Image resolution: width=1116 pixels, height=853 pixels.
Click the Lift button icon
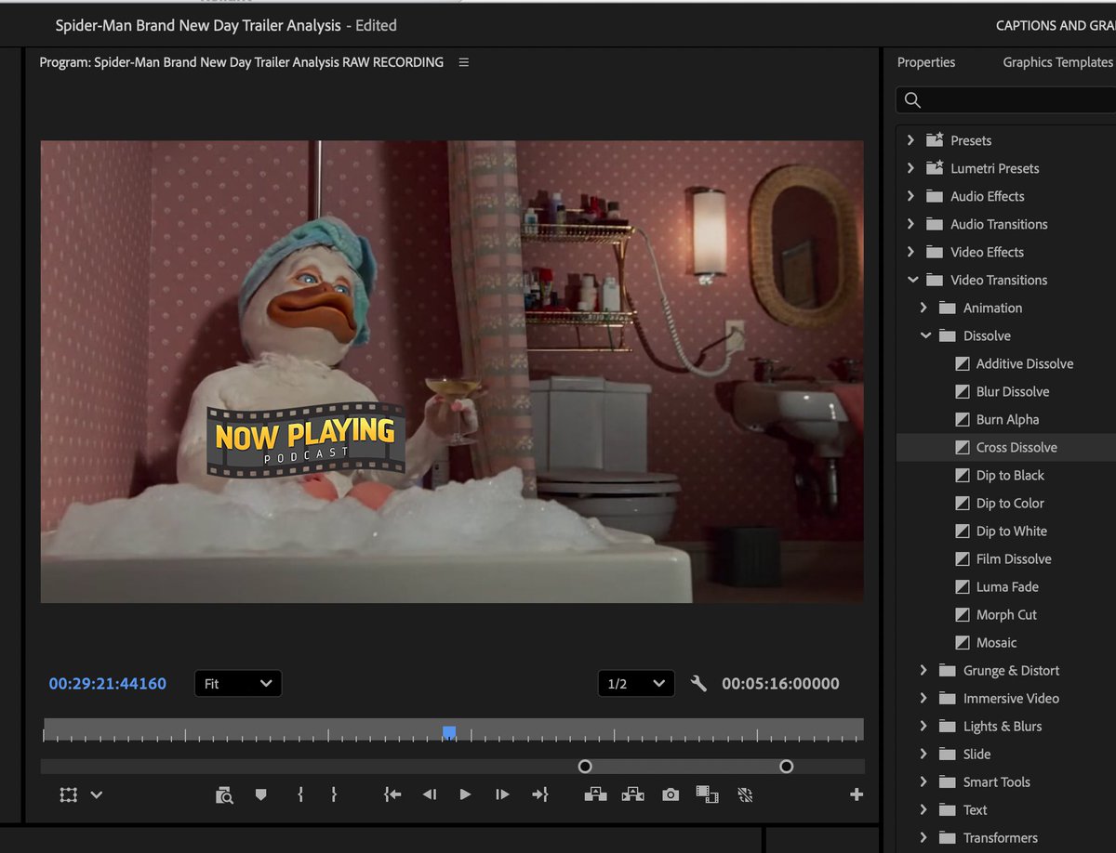click(x=595, y=794)
